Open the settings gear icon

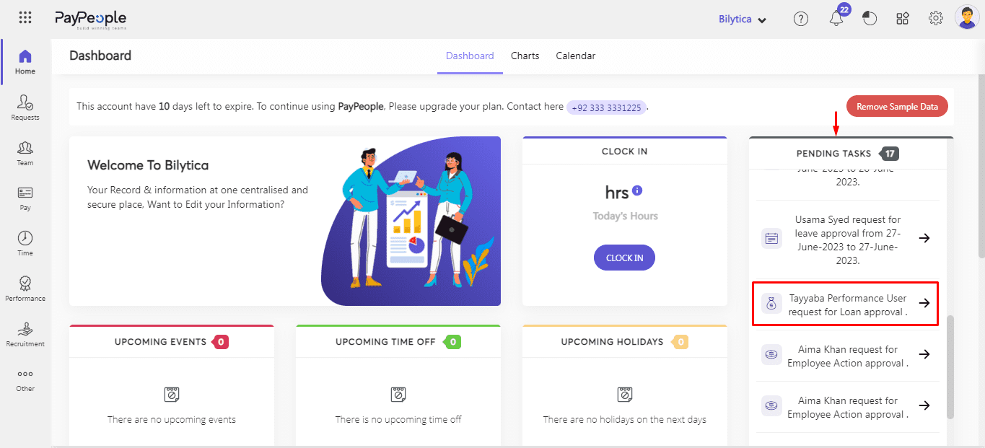(x=936, y=19)
